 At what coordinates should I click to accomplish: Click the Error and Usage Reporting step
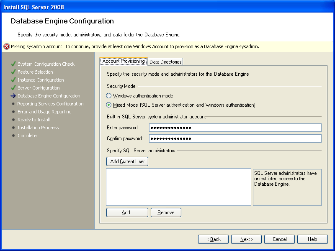(x=44, y=112)
